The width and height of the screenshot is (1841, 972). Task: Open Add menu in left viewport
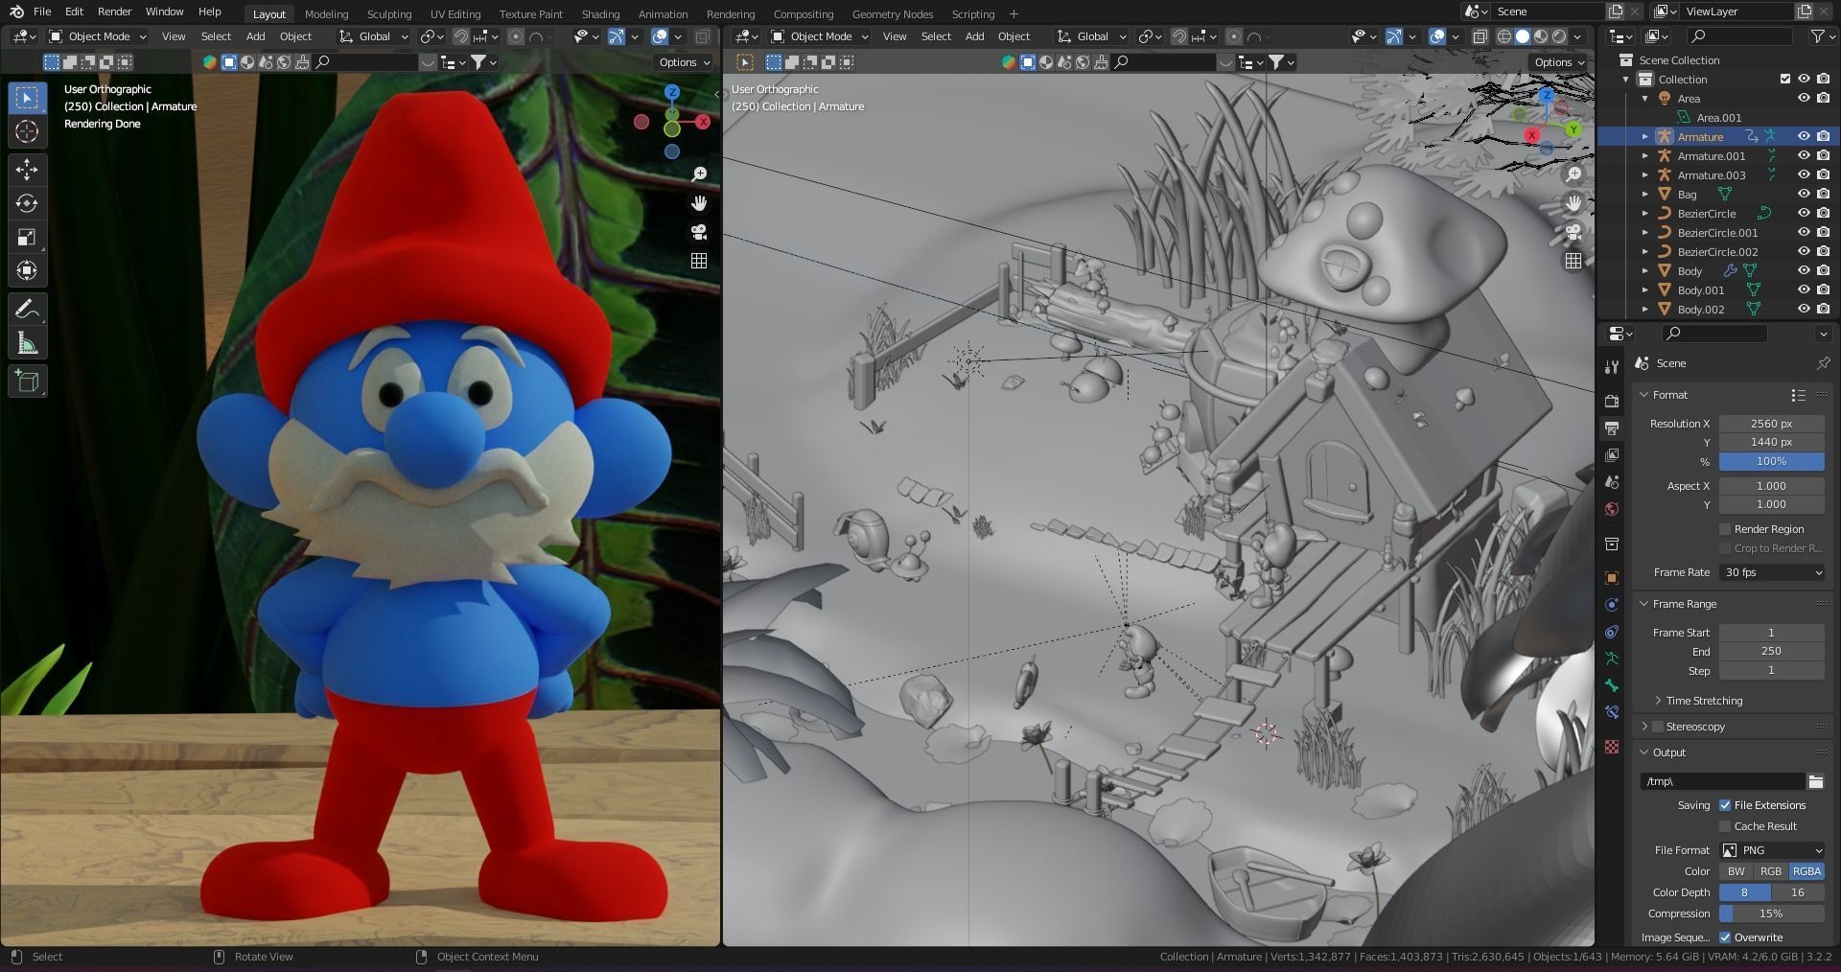[255, 36]
